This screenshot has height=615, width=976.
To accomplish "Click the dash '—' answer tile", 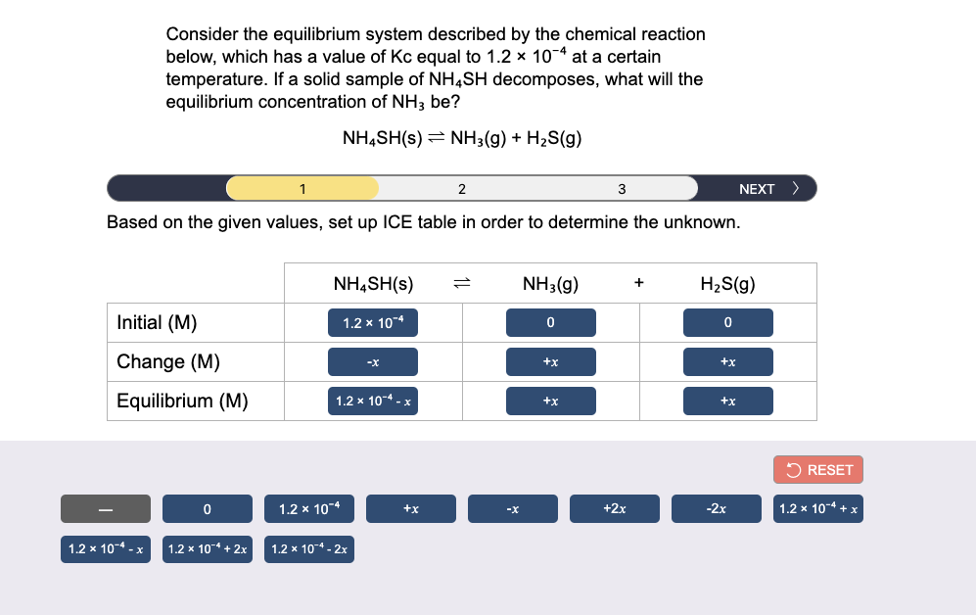I will (x=105, y=508).
